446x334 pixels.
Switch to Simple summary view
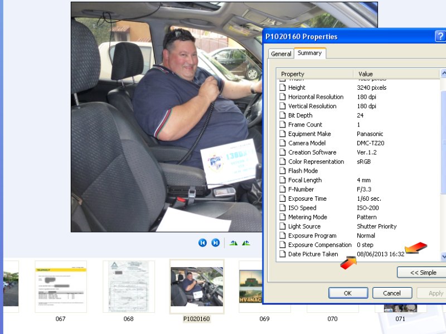click(421, 273)
